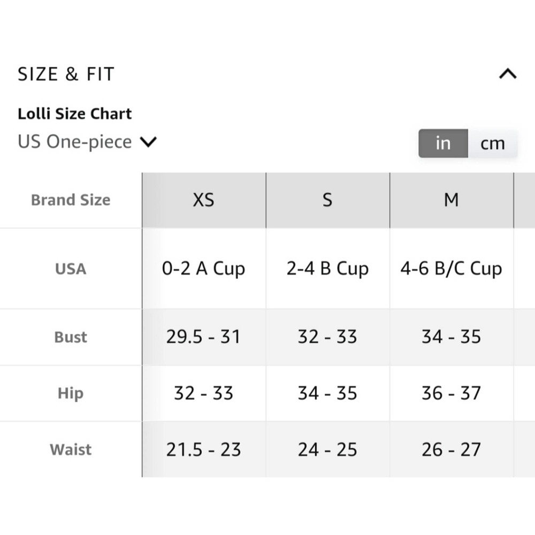Click the Lolli Size Chart title
The height and width of the screenshot is (535, 535).
(75, 114)
